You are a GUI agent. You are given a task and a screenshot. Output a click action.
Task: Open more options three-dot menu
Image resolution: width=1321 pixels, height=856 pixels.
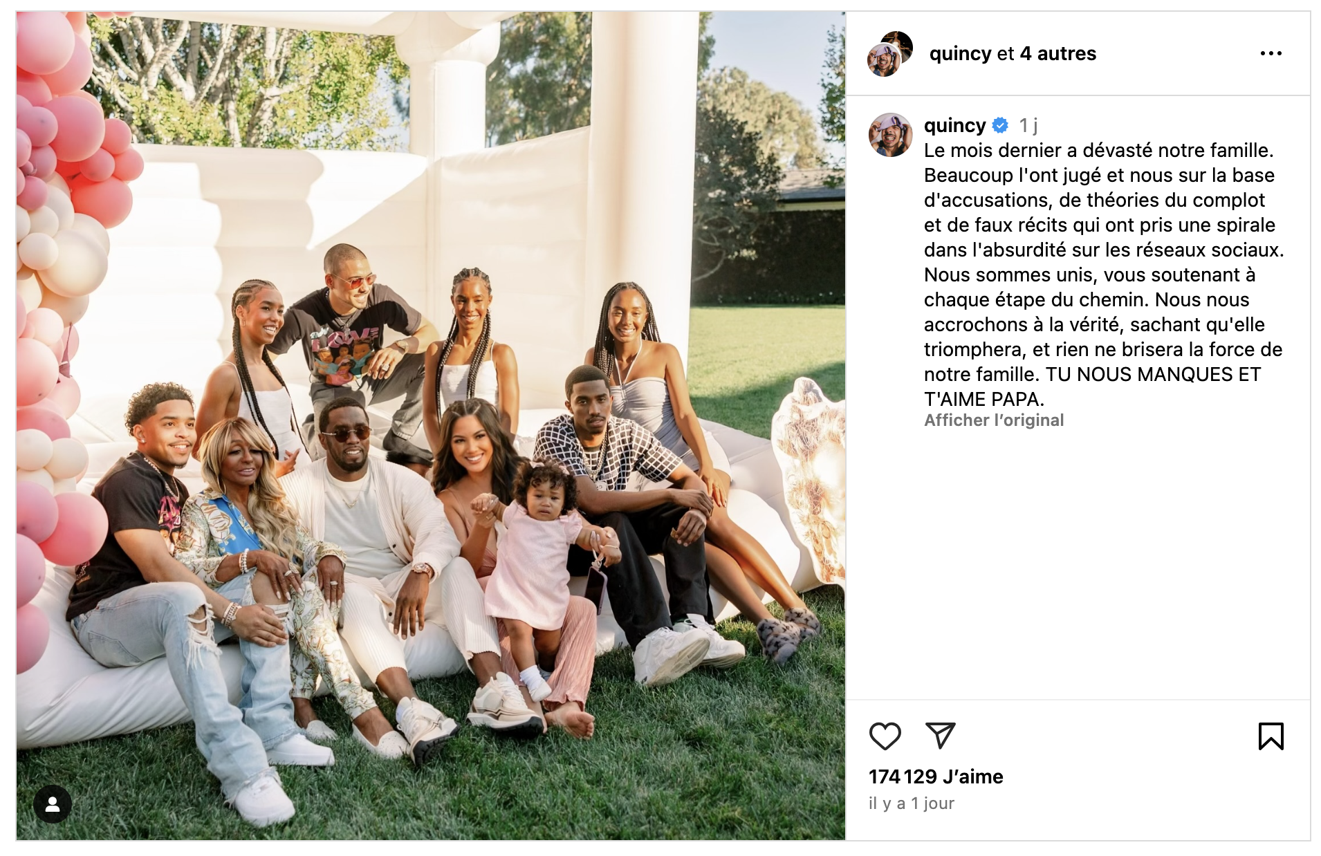[x=1271, y=53]
